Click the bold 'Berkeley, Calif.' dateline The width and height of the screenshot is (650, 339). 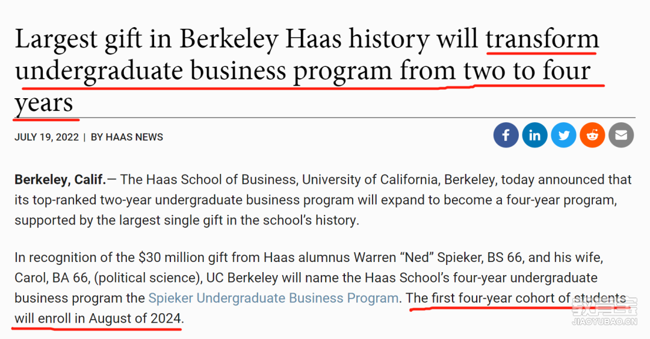60,180
